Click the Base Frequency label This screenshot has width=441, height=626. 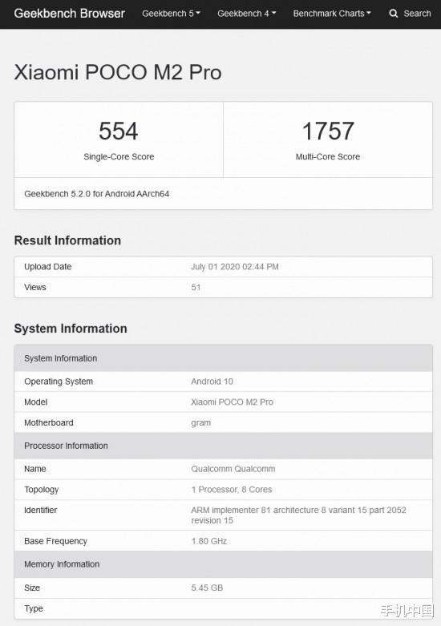(x=55, y=541)
